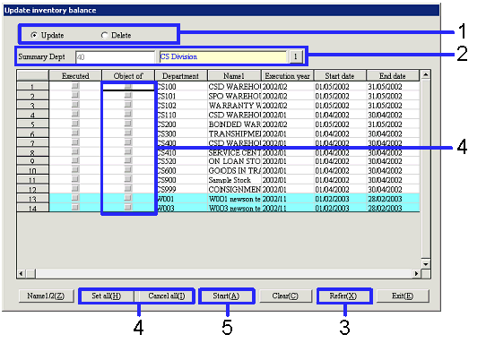Tick Object of checkbox for CS200

[x=128, y=124]
